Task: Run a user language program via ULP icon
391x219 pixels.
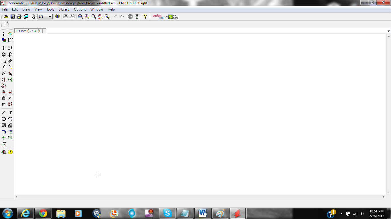Action: [72, 17]
